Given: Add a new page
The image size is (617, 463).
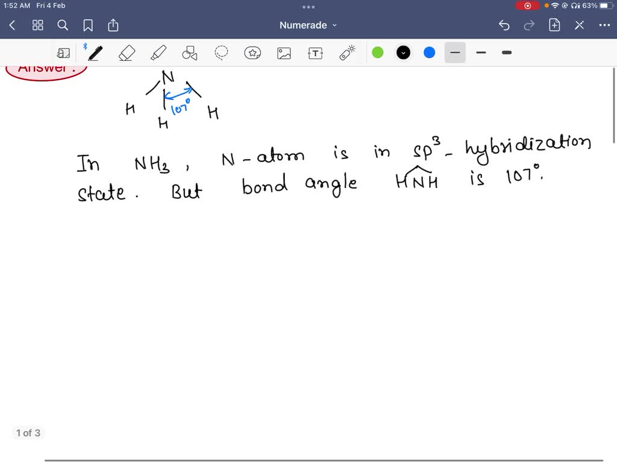Looking at the screenshot, I should [x=554, y=25].
